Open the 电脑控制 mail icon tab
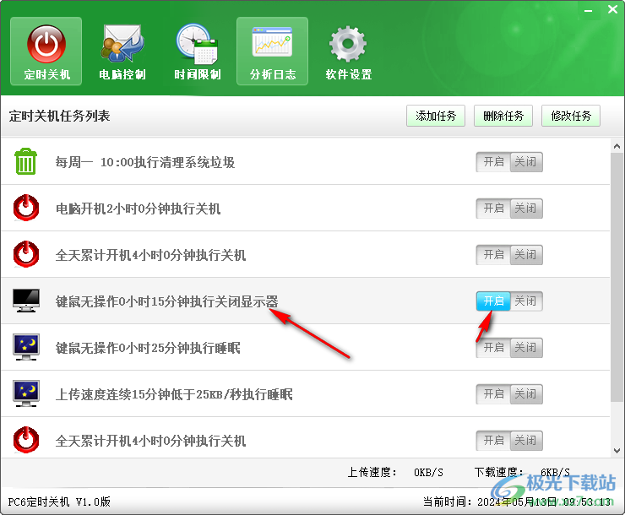This screenshot has height=515, width=625. coord(122,51)
